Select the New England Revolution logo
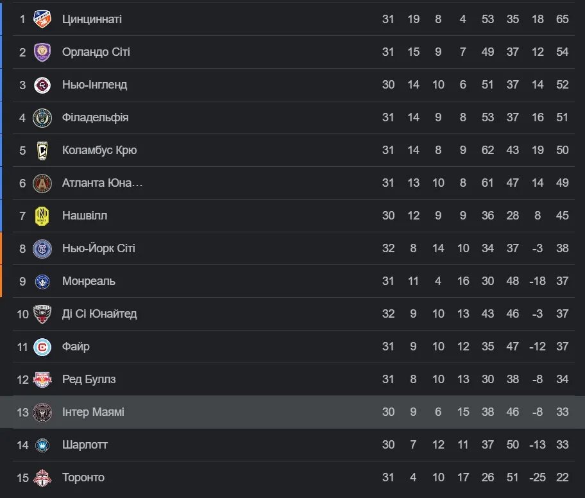585x498 pixels. pos(42,85)
